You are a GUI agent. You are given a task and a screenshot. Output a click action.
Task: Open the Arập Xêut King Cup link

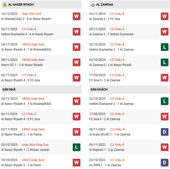(x=35, y=145)
